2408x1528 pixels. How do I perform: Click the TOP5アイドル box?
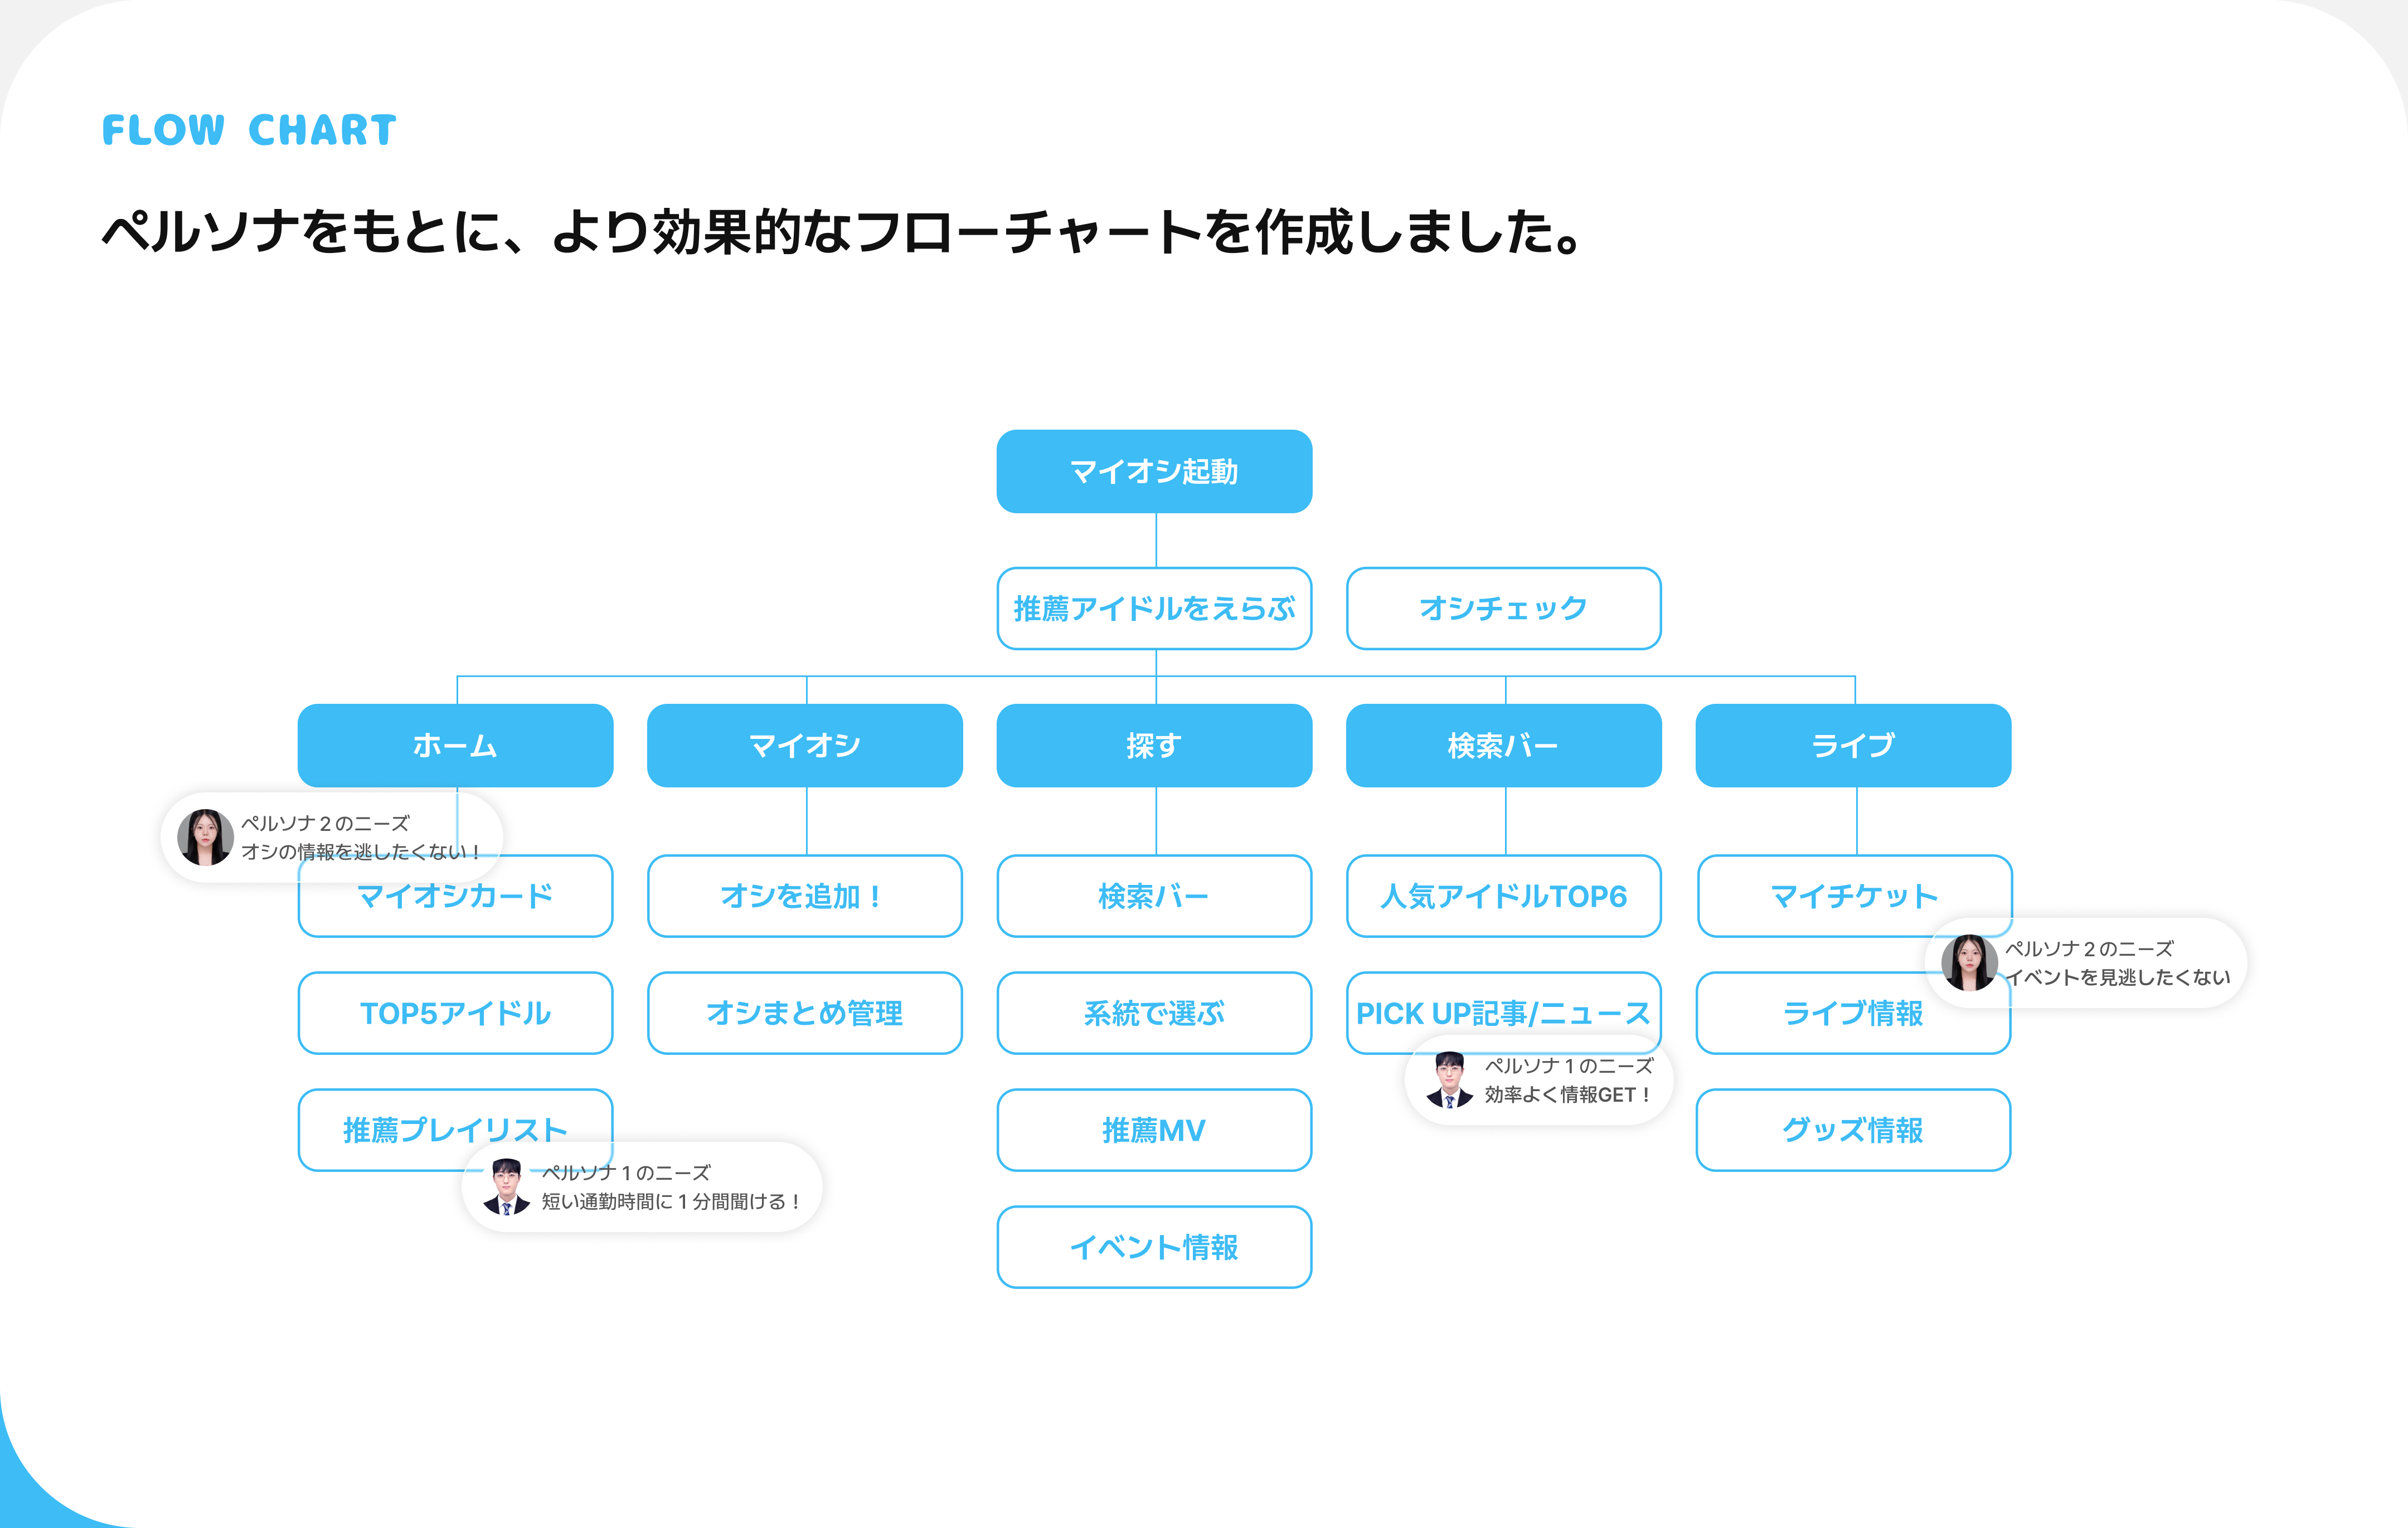click(x=455, y=1013)
